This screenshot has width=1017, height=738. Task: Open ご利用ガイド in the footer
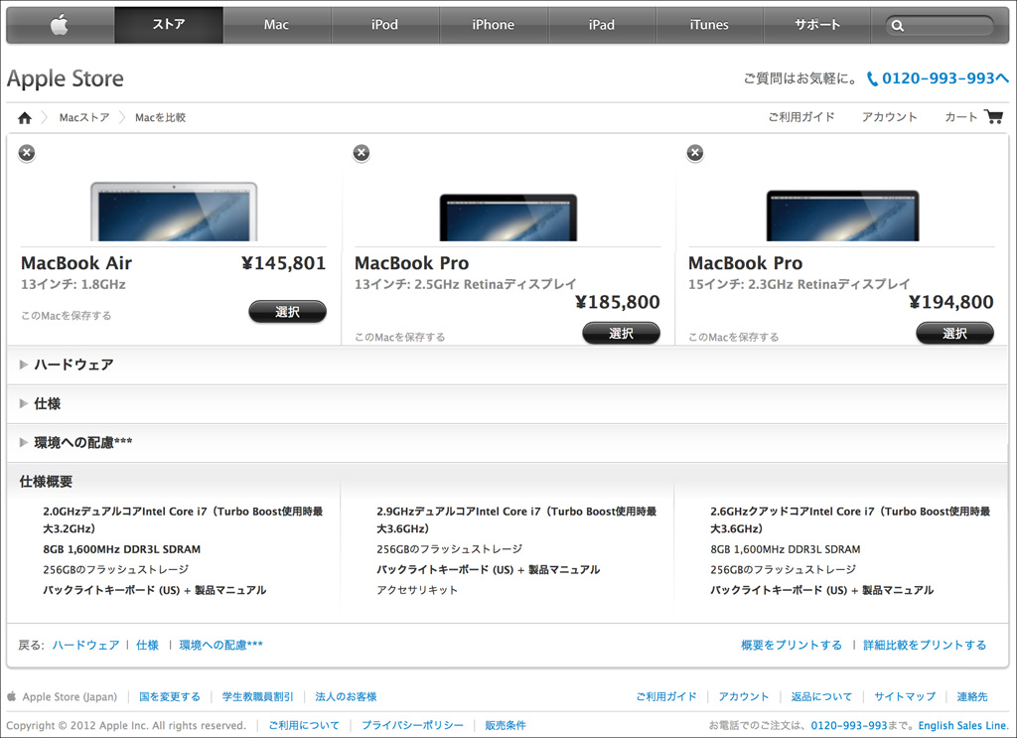click(666, 696)
